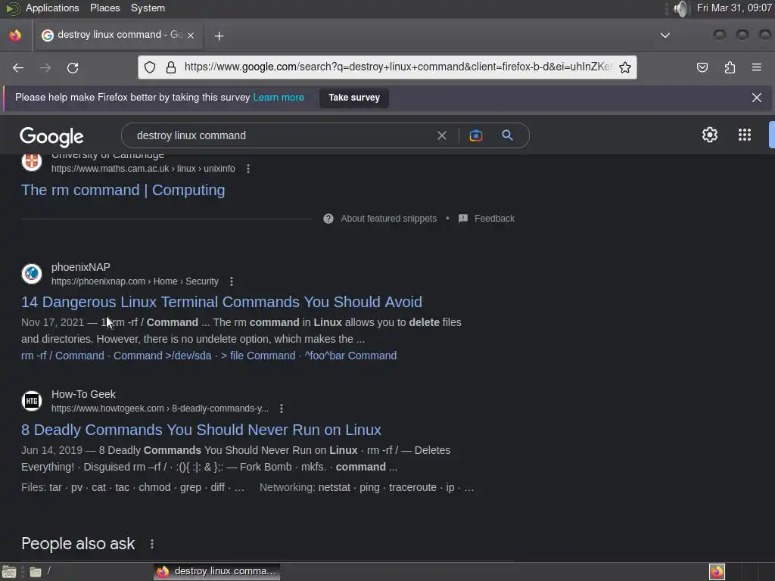Select destroy linux command taskbar window button
This screenshot has width=775, height=581.
point(216,571)
